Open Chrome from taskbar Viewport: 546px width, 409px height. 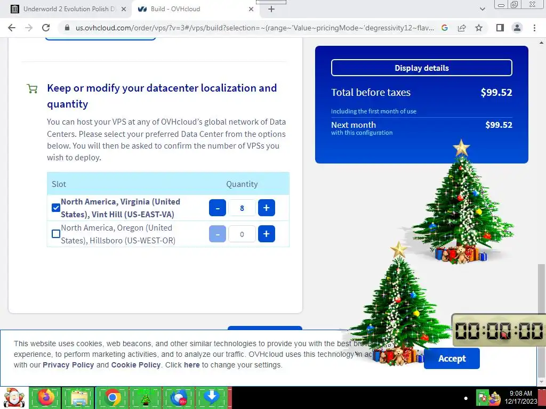point(112,397)
